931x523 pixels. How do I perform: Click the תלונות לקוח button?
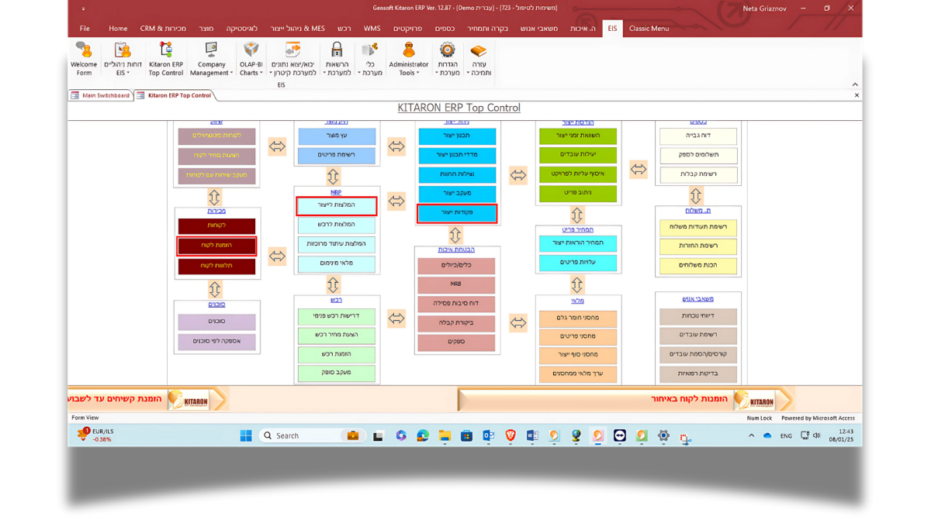tap(216, 266)
